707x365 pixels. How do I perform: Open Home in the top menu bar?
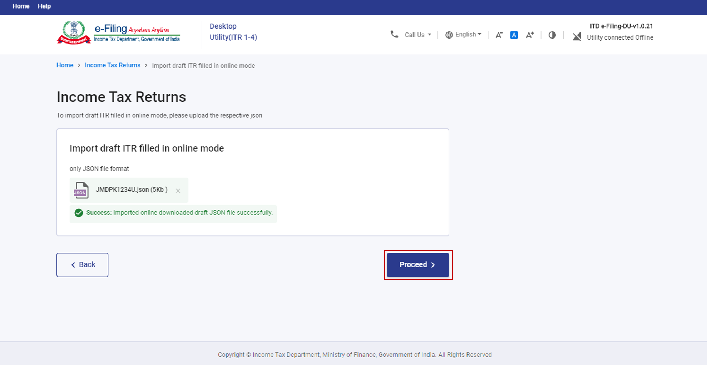(21, 6)
